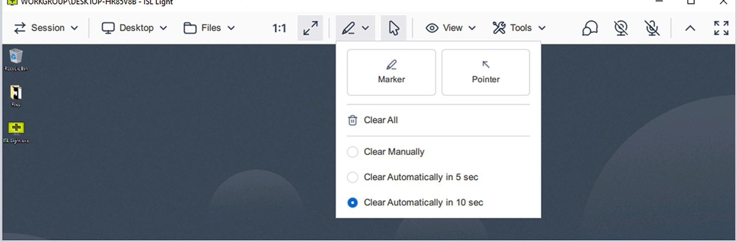Choose the Marker button in popup
737x242 pixels.
point(391,72)
